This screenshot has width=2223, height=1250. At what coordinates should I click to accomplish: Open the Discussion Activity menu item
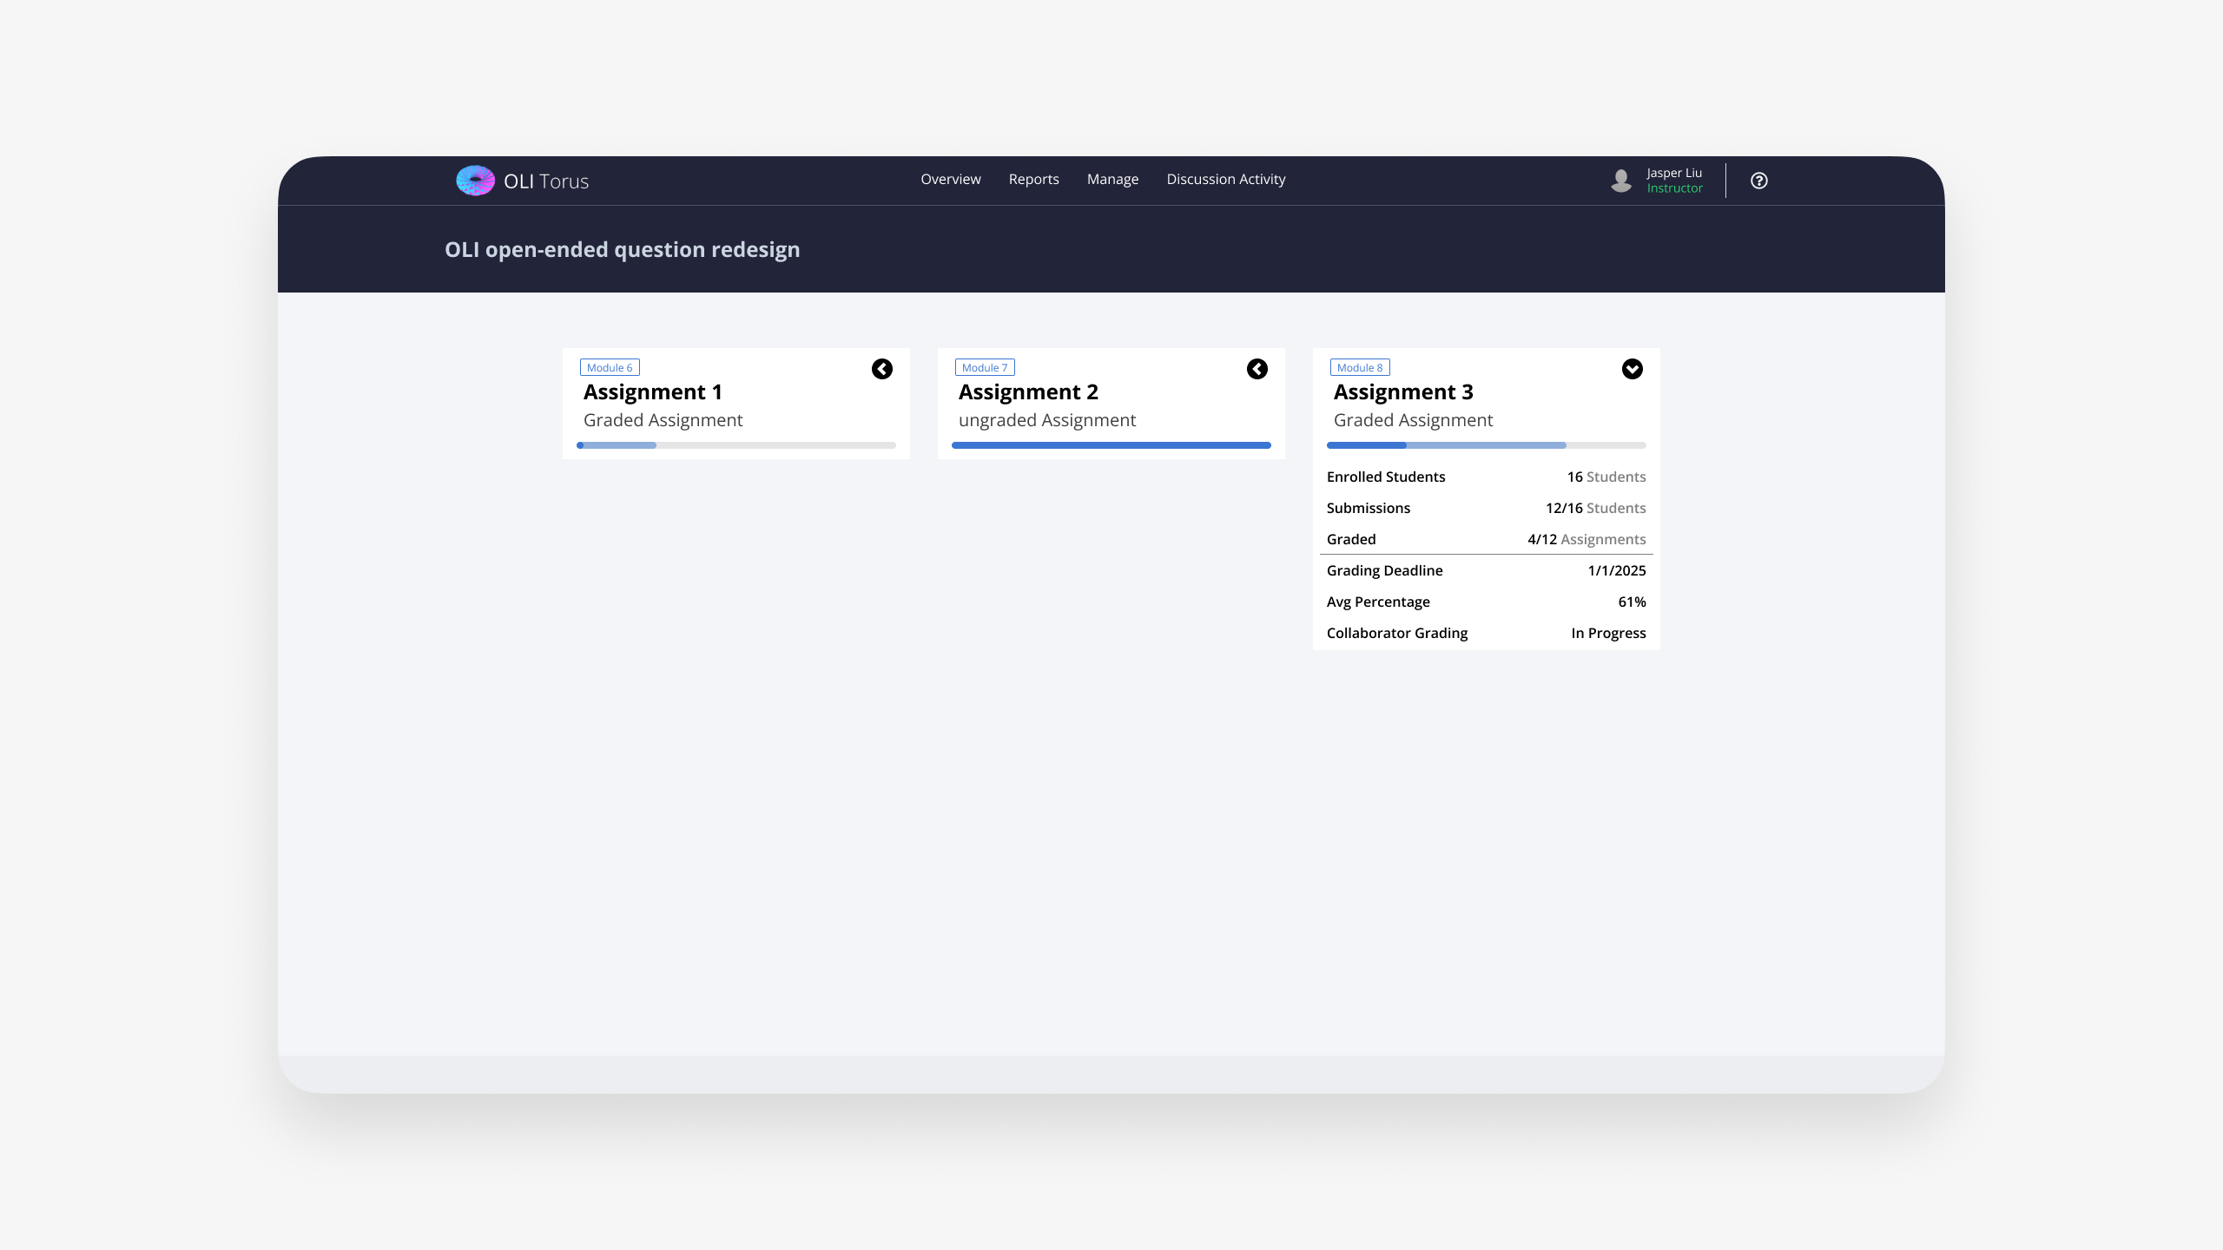coord(1225,180)
